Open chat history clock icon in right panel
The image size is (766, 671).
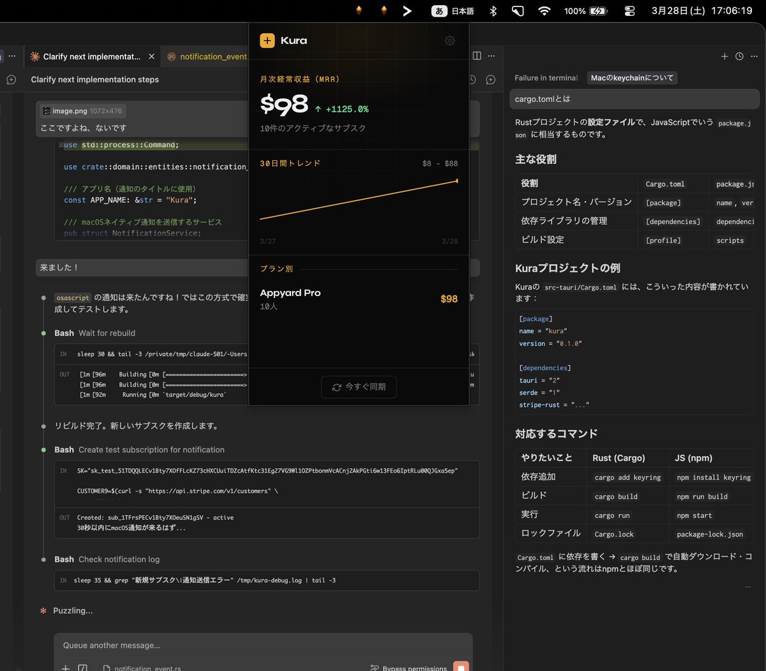click(739, 56)
